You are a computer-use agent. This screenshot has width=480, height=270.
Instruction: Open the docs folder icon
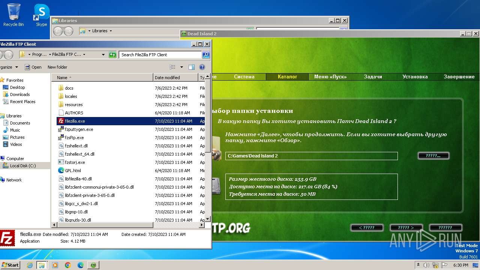tap(61, 88)
